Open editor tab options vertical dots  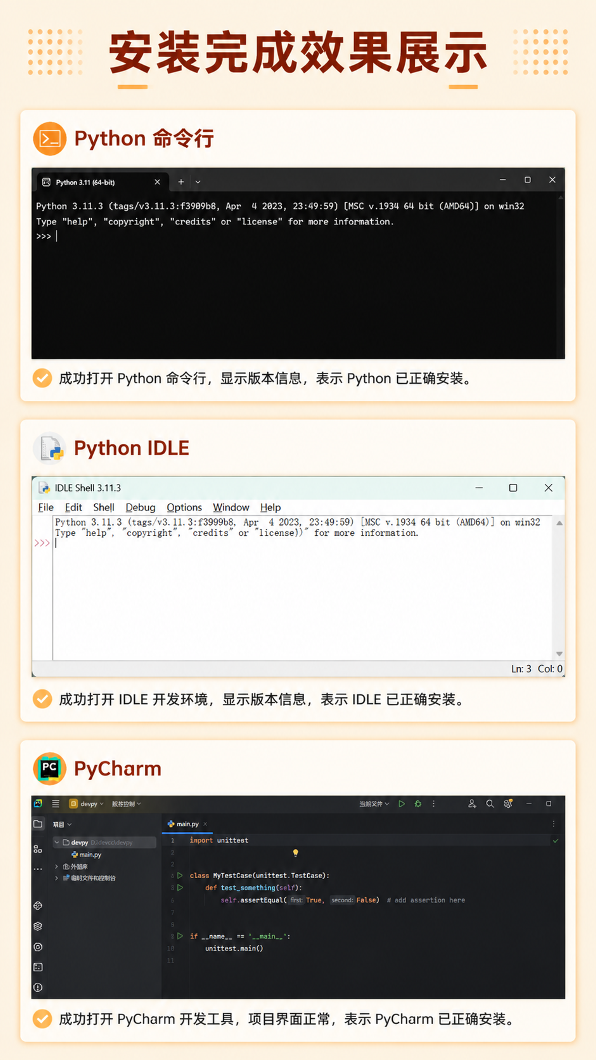point(554,824)
